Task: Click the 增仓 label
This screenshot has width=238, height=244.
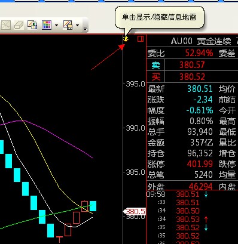Action: [227, 153]
